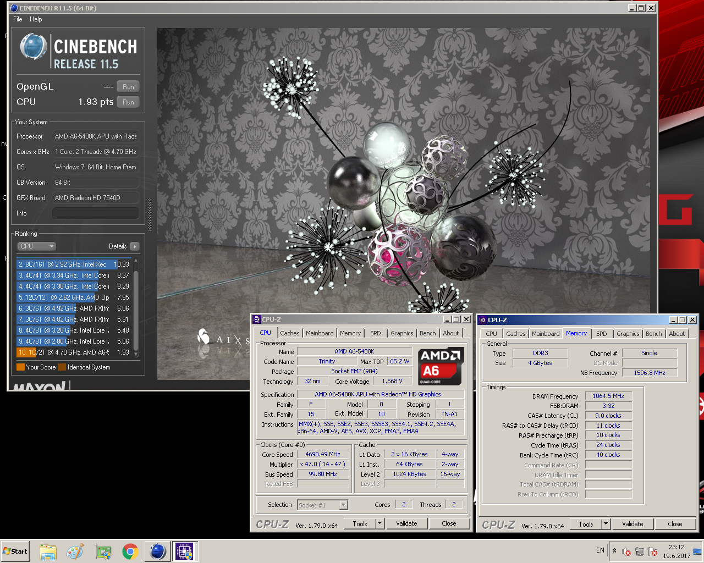
Task: Click the orange Your Score swatch
Action: pos(20,367)
